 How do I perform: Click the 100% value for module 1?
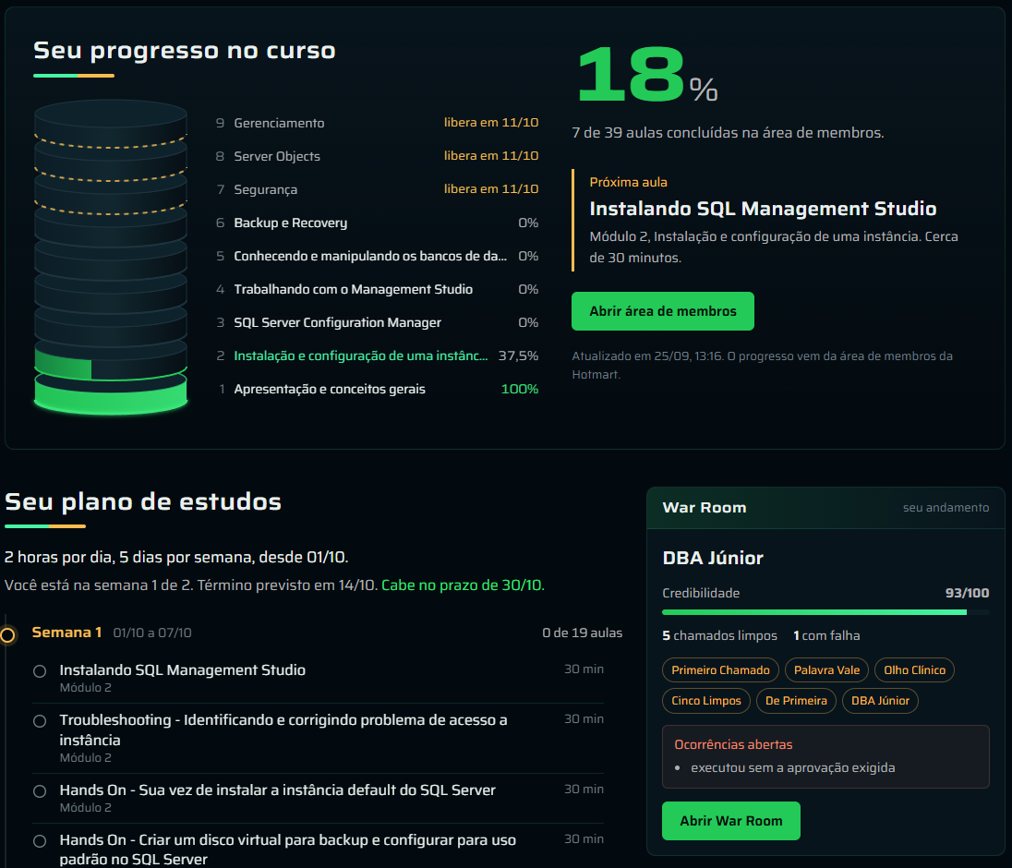click(520, 389)
